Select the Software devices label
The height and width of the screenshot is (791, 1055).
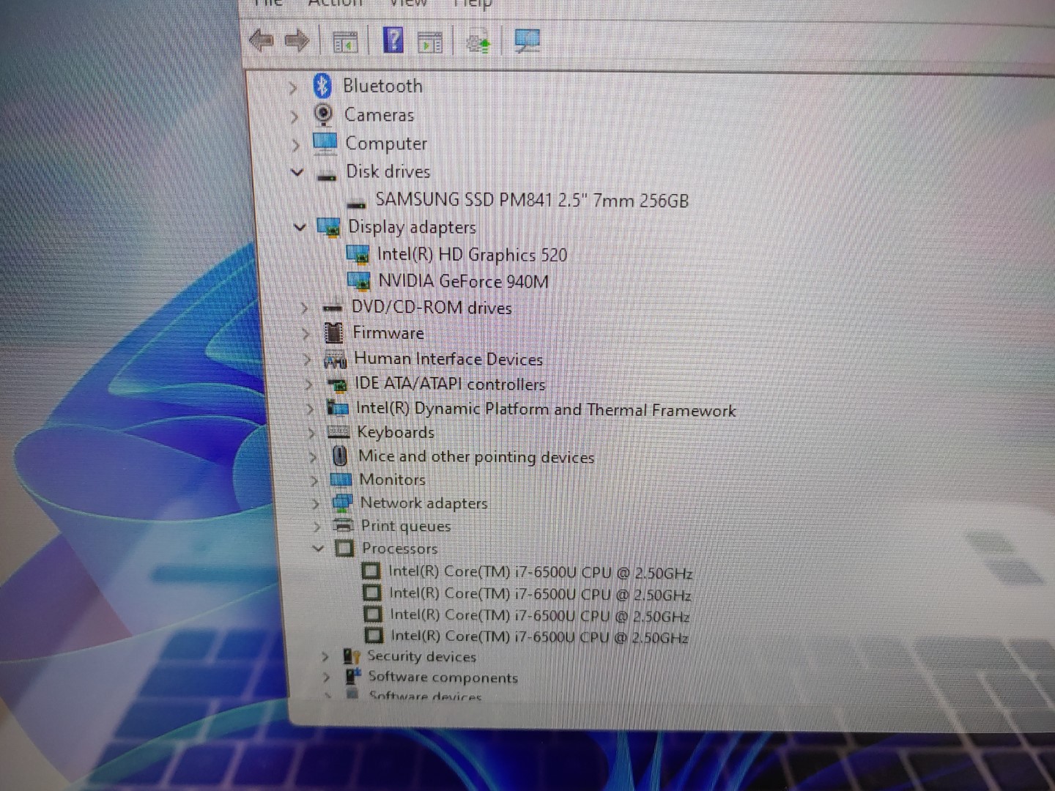click(x=425, y=696)
